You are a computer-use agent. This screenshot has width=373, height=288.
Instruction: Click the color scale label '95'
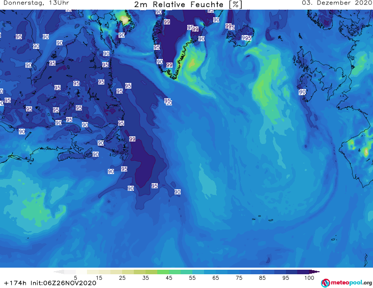(x=285, y=278)
